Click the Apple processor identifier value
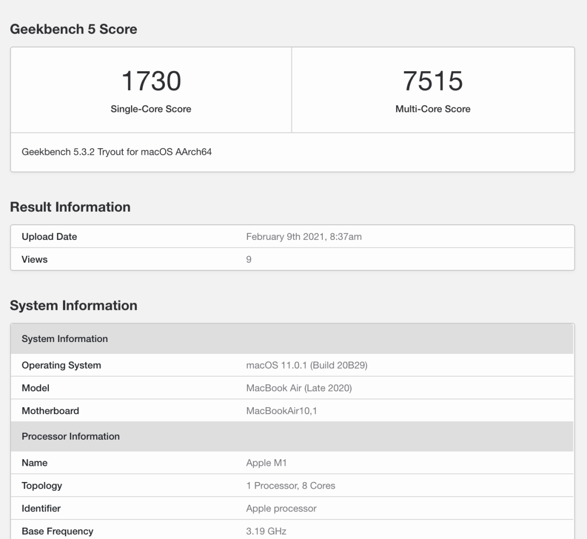 tap(281, 509)
